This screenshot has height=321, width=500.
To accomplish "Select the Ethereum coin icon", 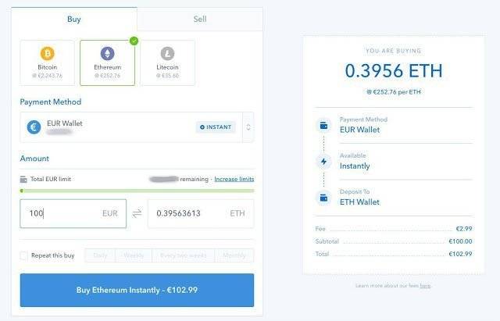I will [108, 53].
